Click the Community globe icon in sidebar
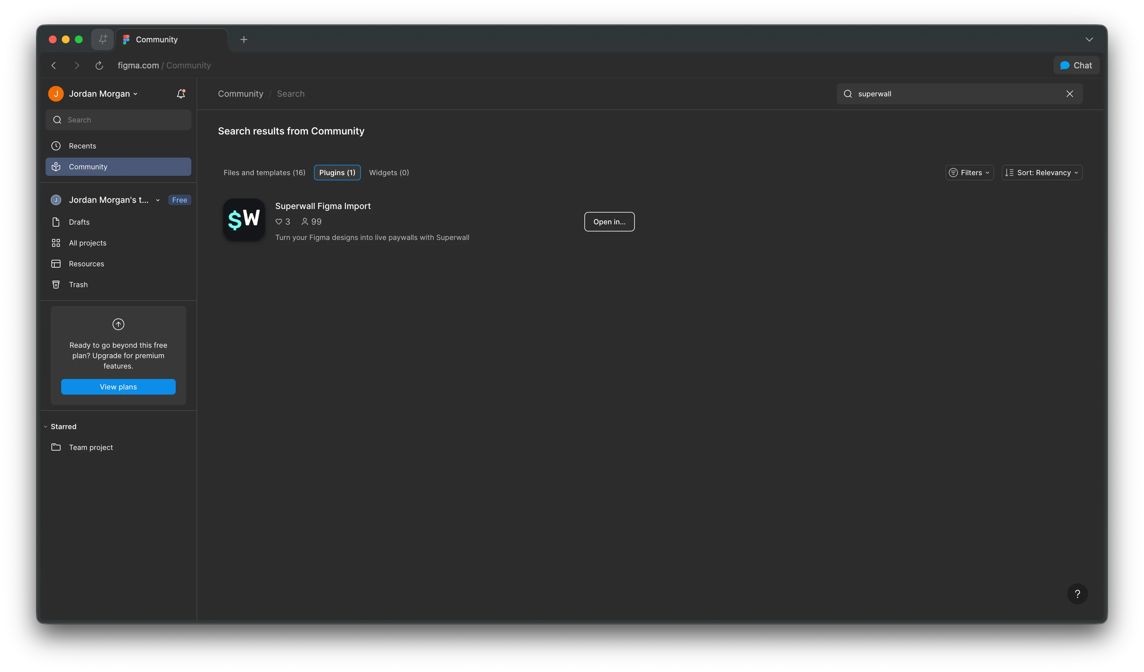 coord(56,167)
